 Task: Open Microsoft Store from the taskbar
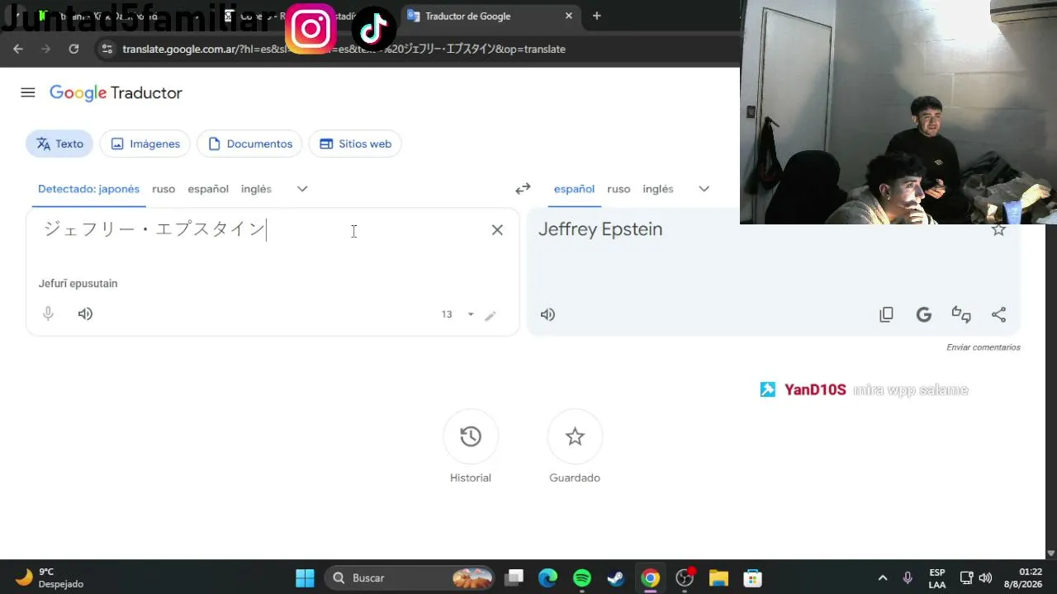[x=752, y=578]
